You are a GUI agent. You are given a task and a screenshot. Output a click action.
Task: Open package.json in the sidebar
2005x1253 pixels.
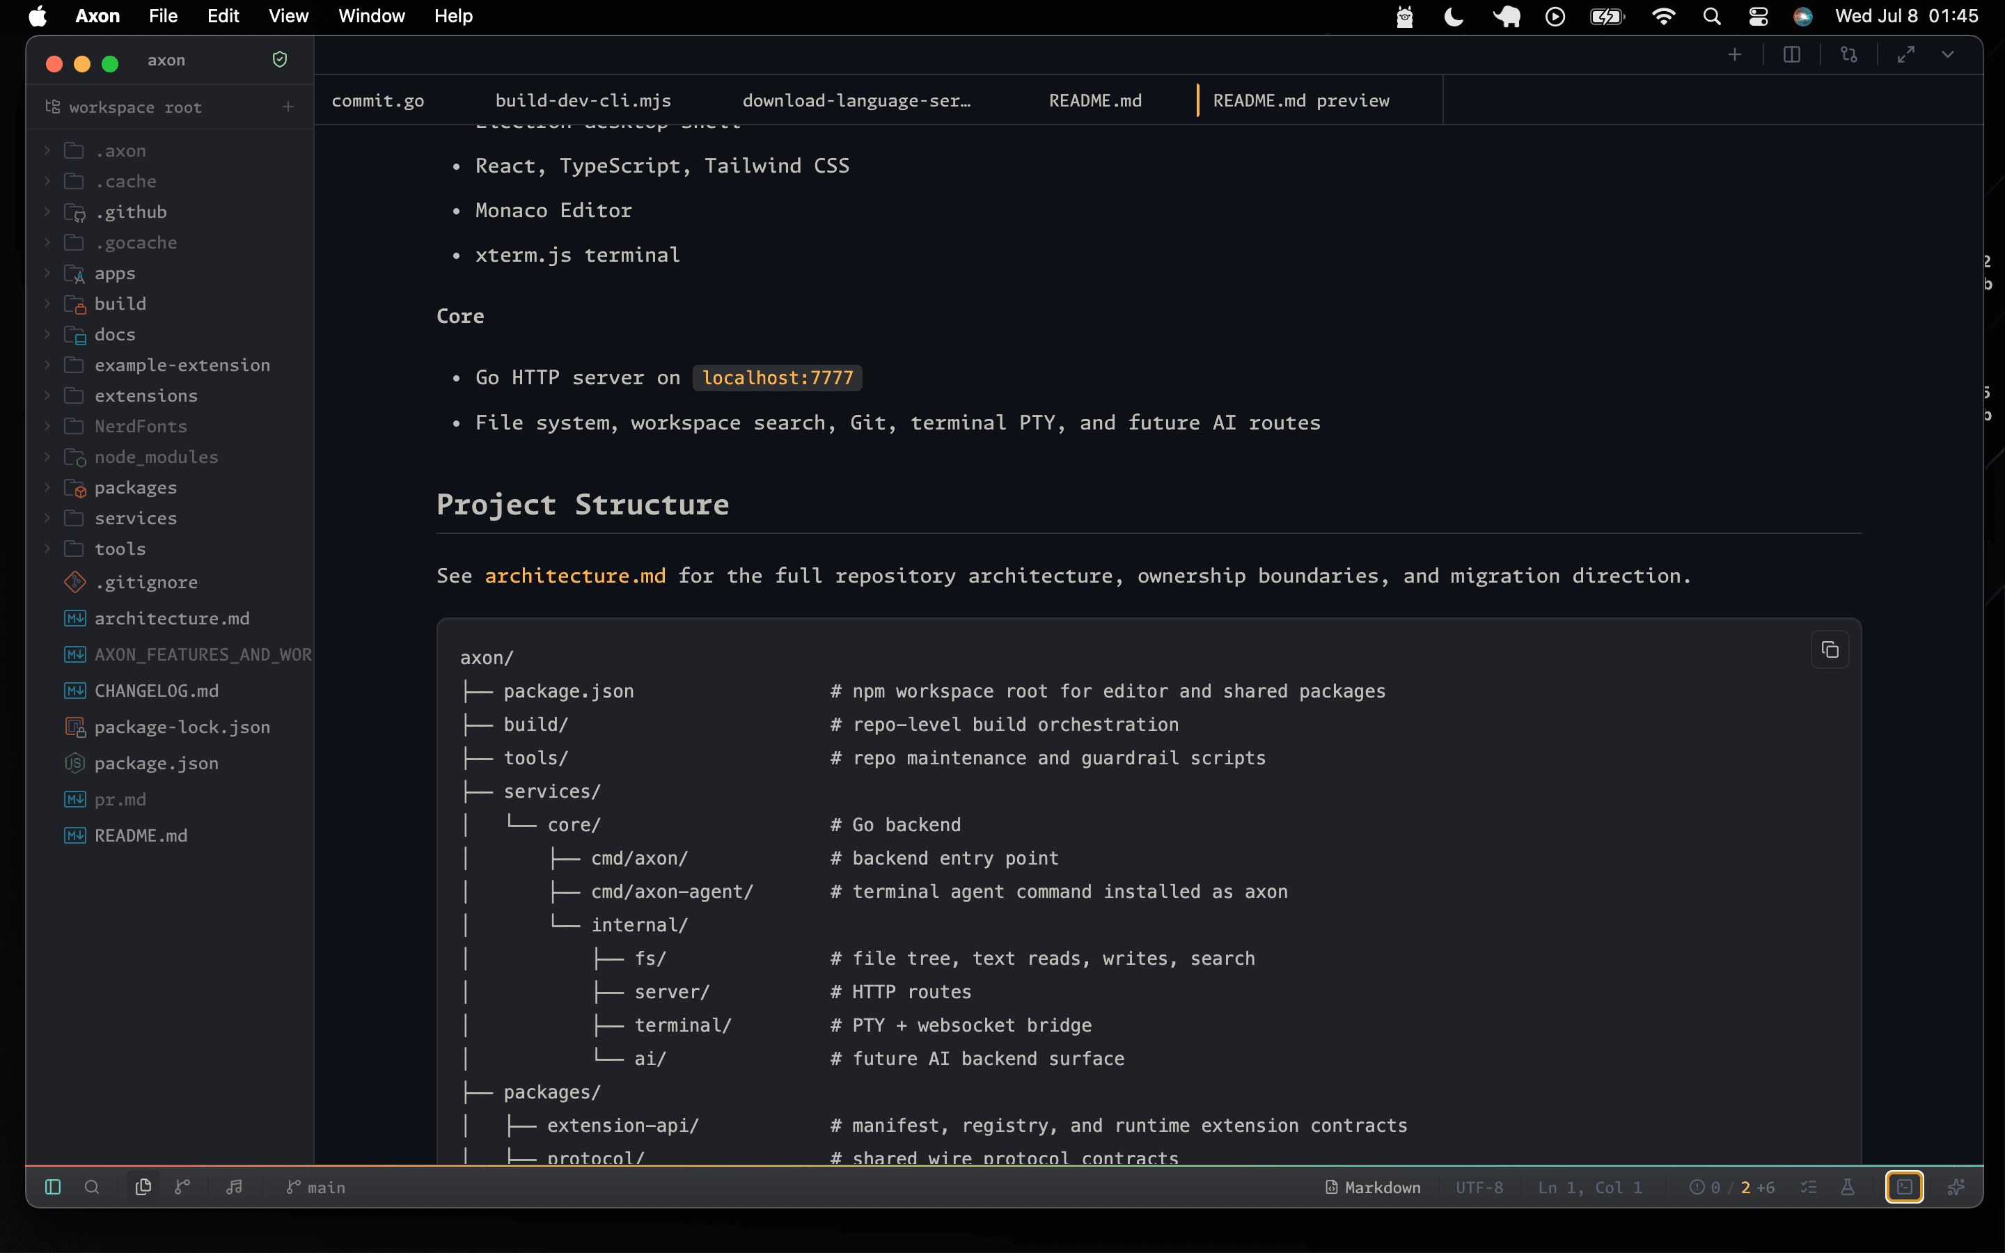click(170, 763)
